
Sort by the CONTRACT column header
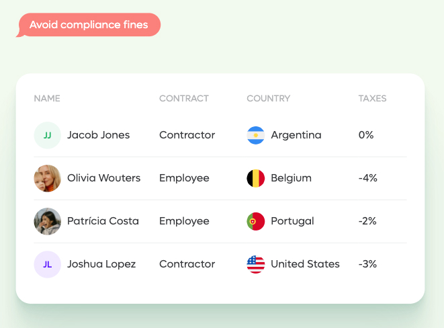pyautogui.click(x=184, y=98)
